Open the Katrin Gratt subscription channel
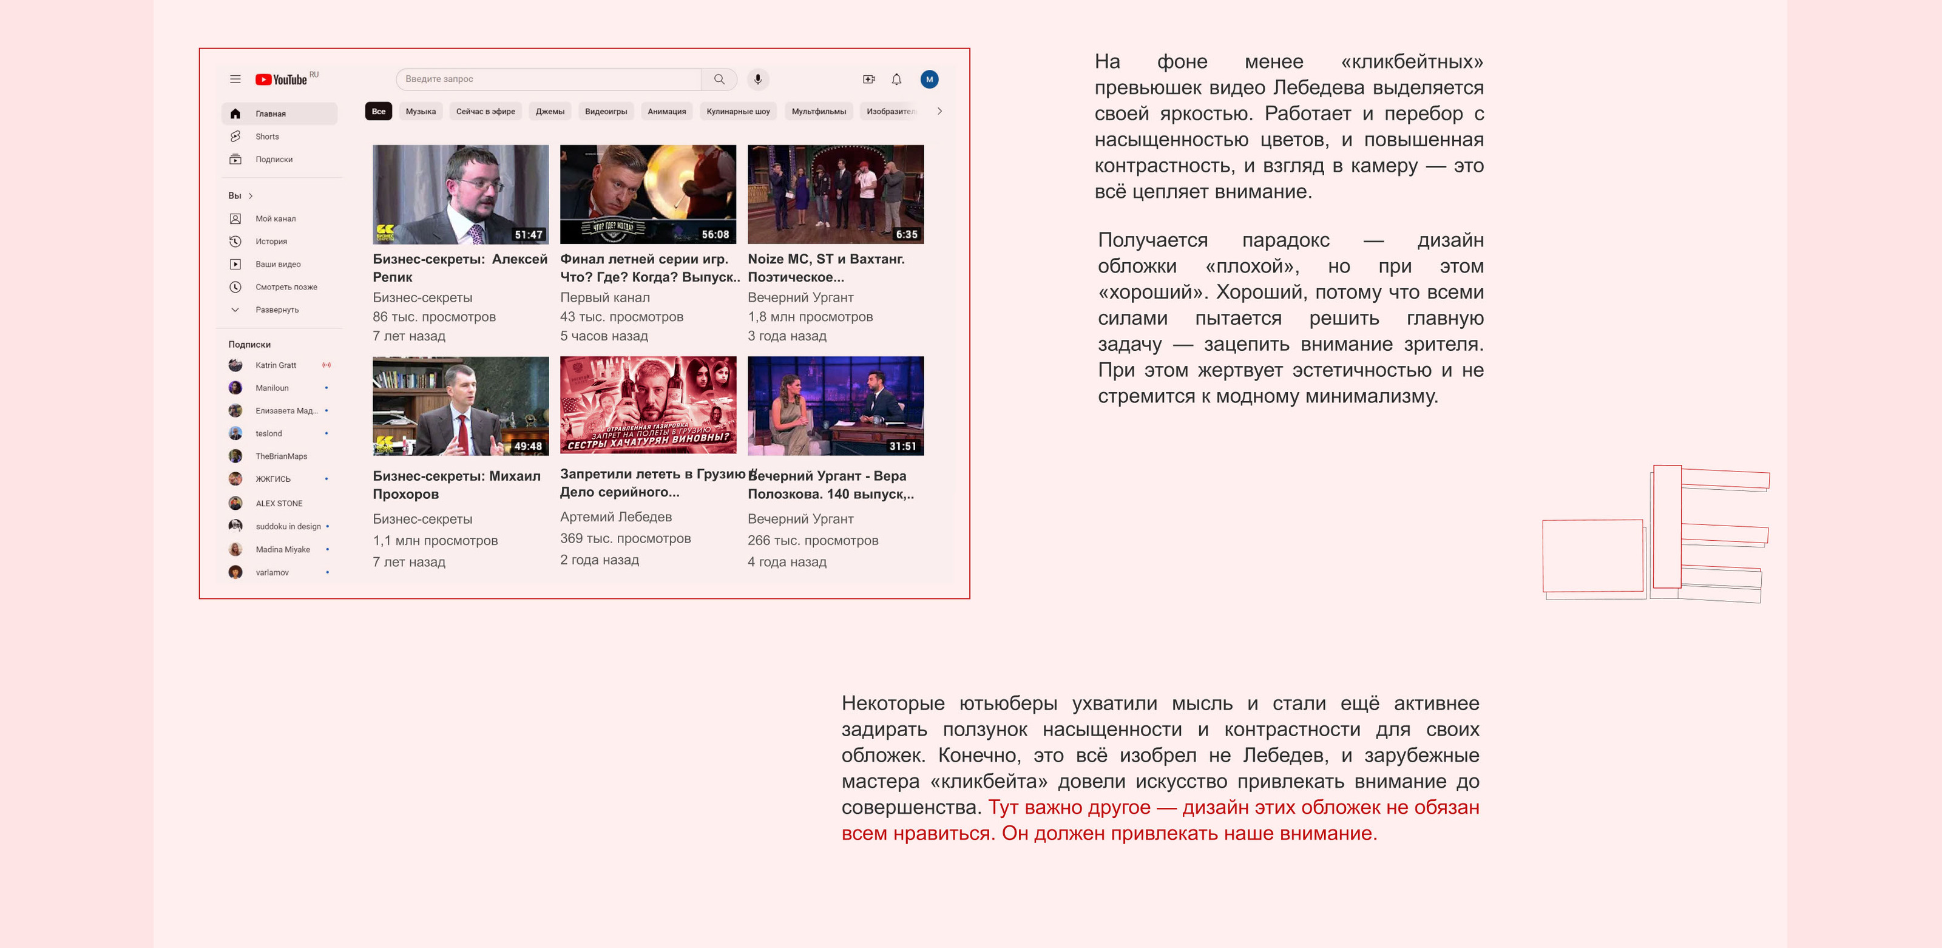The width and height of the screenshot is (1942, 948). [x=275, y=365]
